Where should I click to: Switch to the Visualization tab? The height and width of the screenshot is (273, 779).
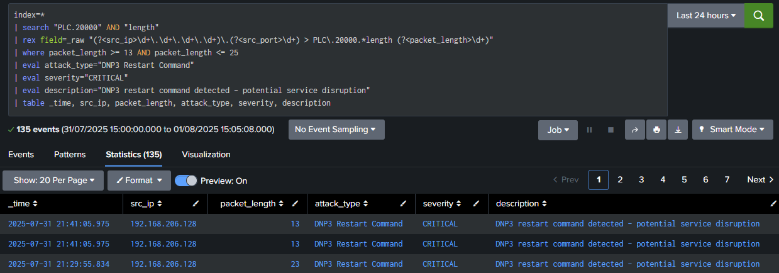206,154
